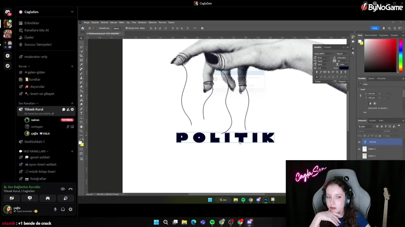
Task: Open Spotify from the Windows taskbar
Action: 212,222
